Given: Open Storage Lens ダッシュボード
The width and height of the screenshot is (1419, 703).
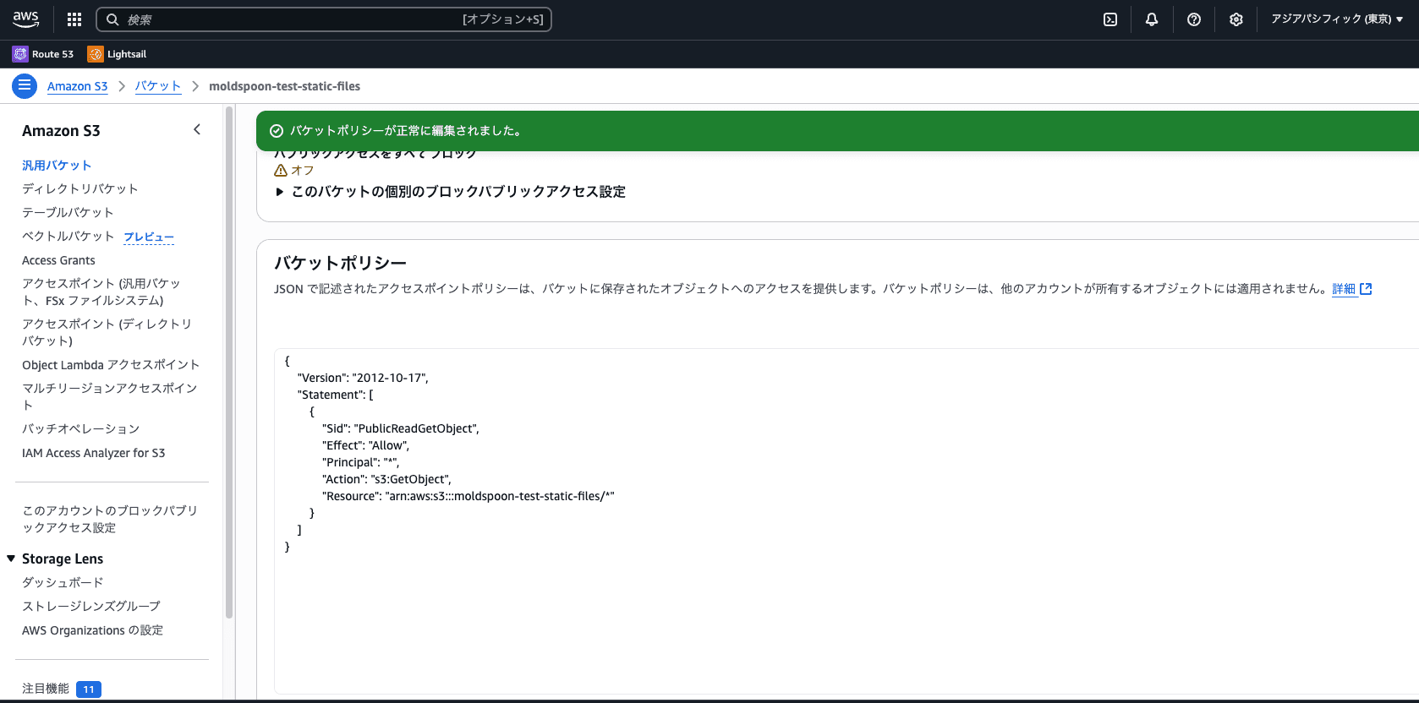Looking at the screenshot, I should click(63, 583).
